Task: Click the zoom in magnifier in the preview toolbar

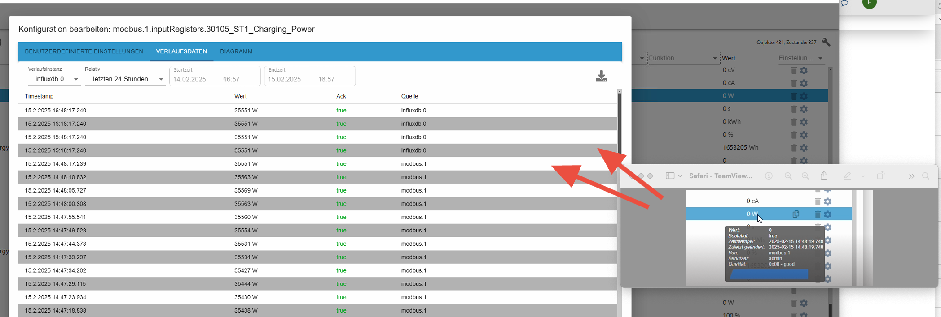Action: [x=805, y=176]
